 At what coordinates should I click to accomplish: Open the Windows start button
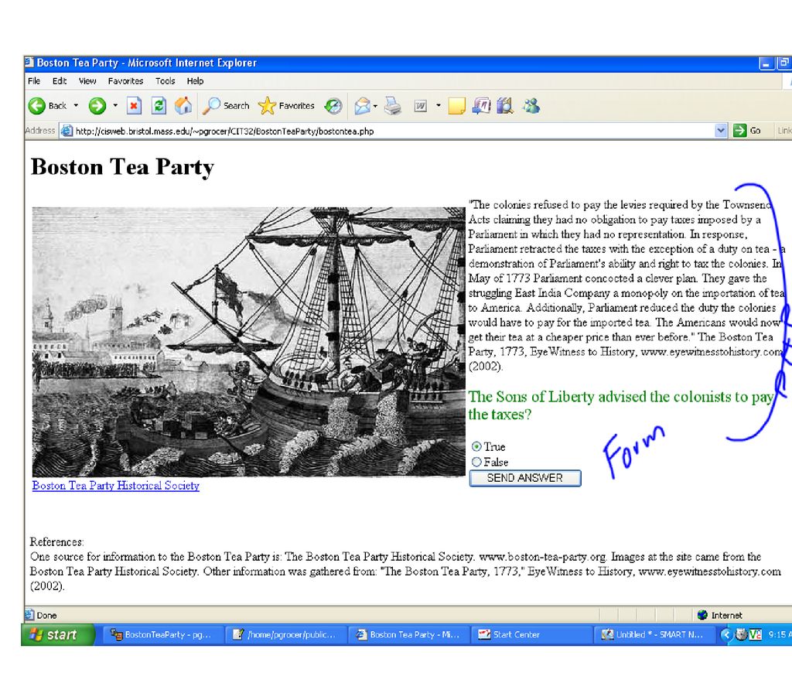56,634
